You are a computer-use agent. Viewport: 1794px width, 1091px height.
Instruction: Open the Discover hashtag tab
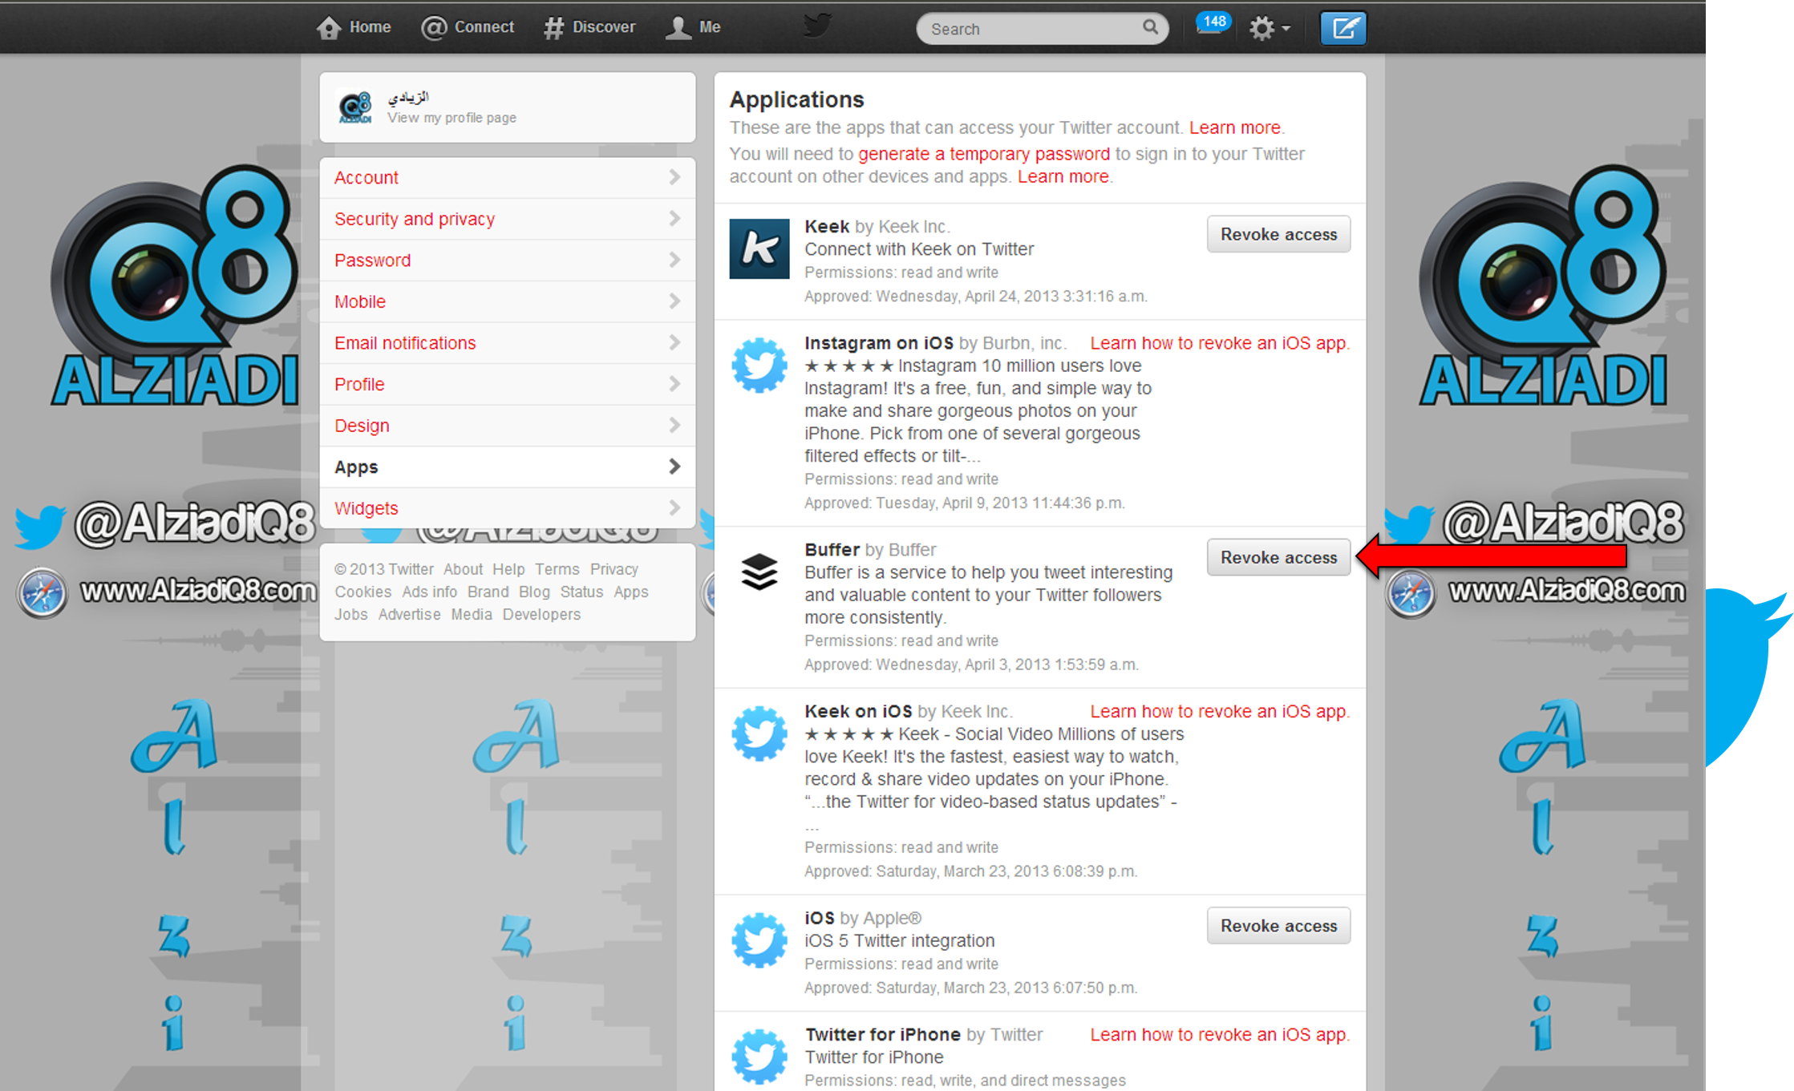(589, 27)
